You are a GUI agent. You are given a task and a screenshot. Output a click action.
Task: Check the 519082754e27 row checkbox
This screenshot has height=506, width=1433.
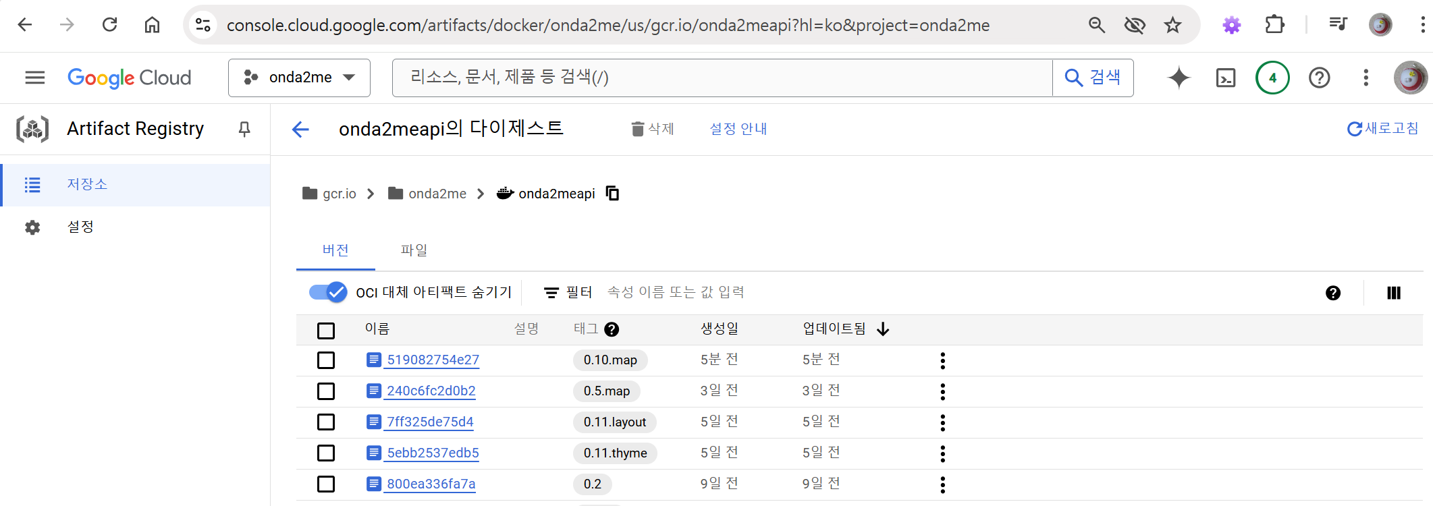326,360
